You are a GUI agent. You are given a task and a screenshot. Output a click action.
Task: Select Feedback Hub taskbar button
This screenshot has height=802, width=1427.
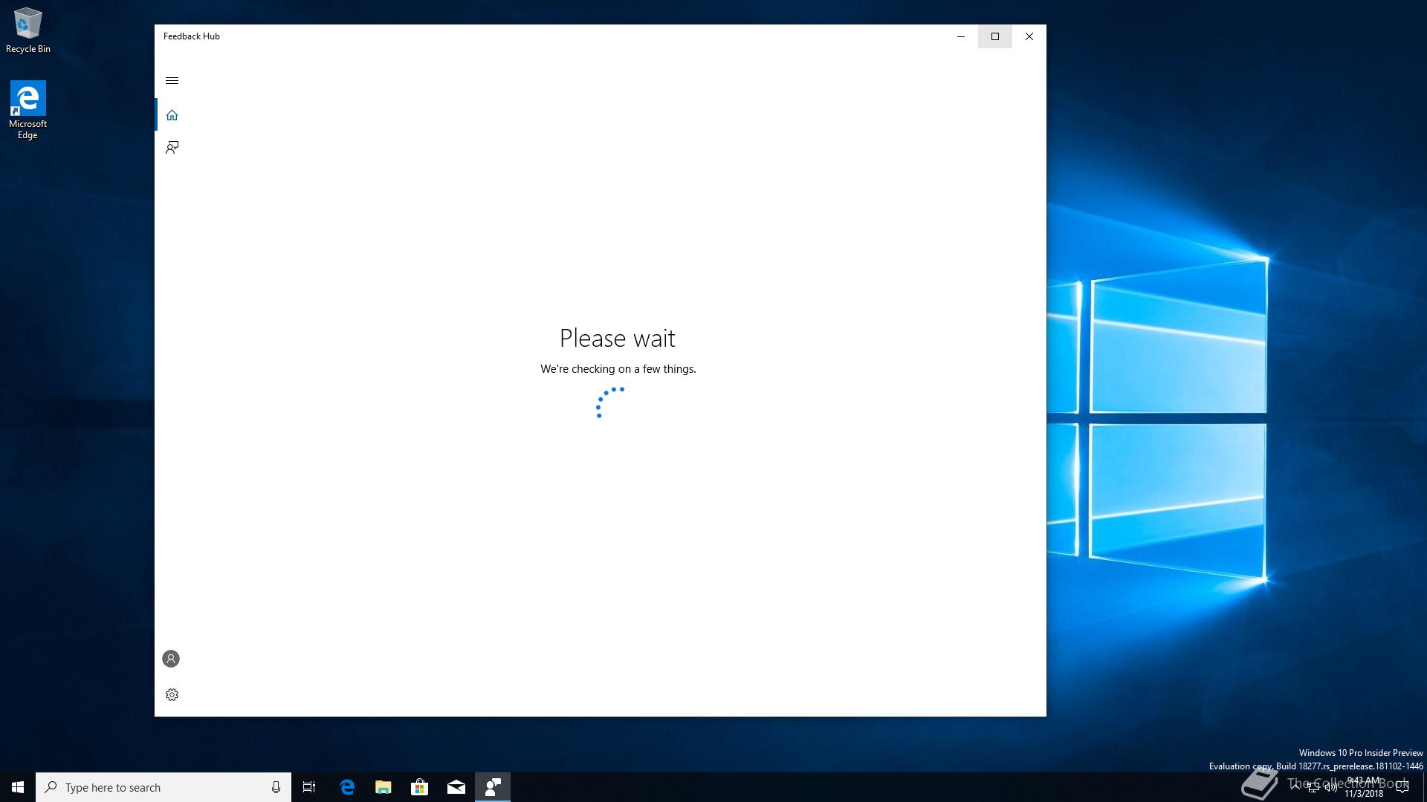tap(493, 787)
